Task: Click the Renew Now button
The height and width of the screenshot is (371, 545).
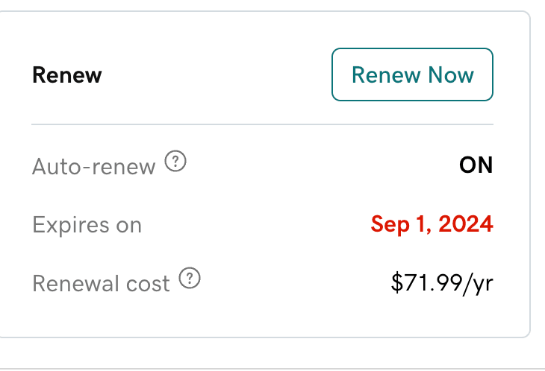Action: 412,74
